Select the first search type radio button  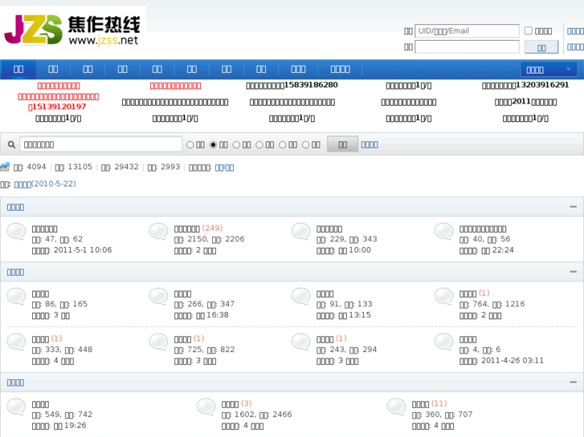(190, 144)
